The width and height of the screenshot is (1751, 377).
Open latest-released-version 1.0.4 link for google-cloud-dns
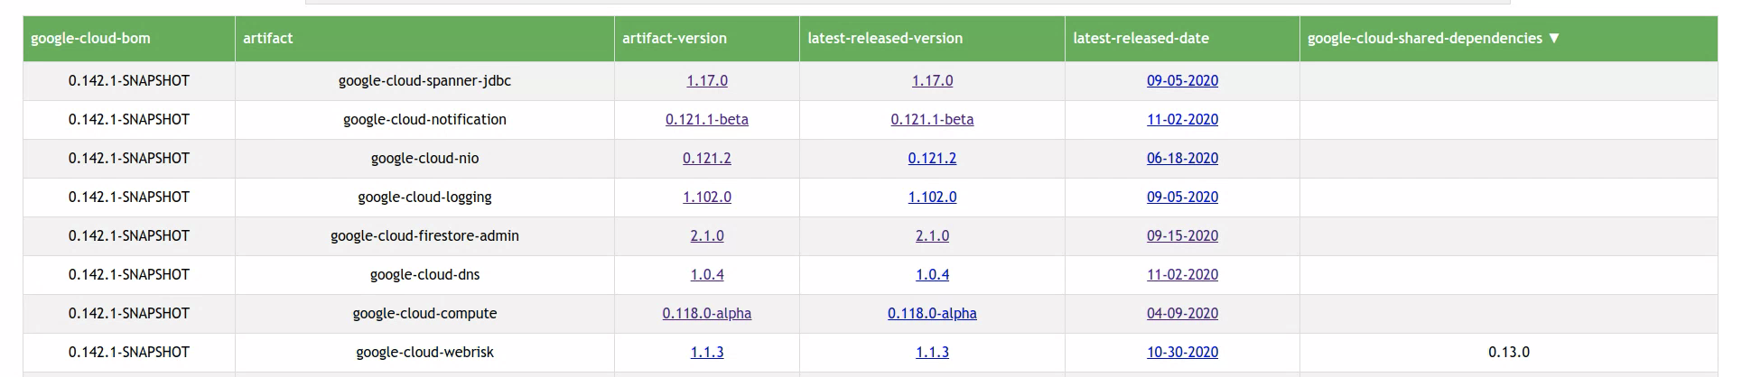click(932, 274)
